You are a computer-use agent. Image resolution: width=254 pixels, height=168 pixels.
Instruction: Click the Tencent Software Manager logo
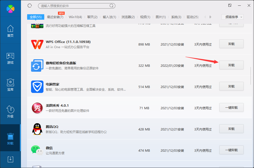click(x=10, y=9)
